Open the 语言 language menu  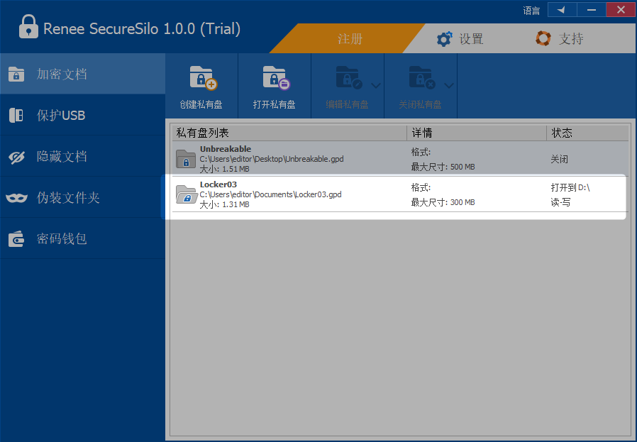(x=531, y=11)
